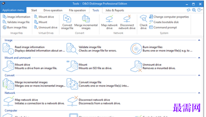Switch to Jobs & Reports tab
The width and height of the screenshot is (206, 117).
click(115, 10)
